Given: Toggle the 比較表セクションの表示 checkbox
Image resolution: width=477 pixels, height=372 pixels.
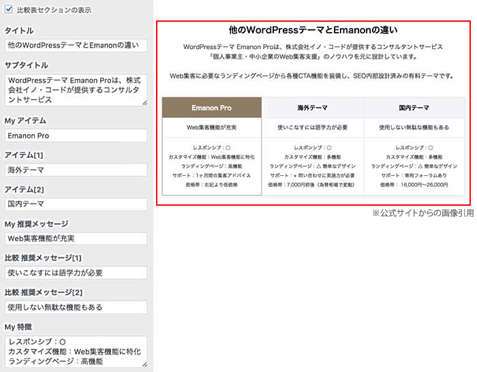Looking at the screenshot, I should coord(8,10).
